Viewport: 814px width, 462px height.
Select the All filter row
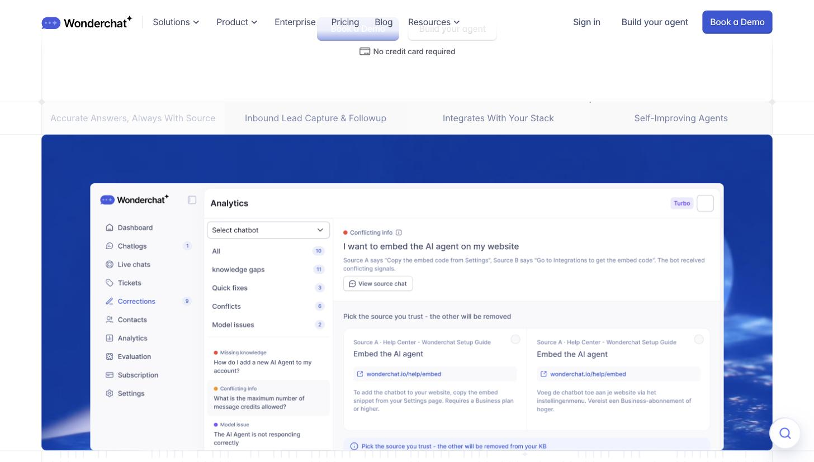coord(268,251)
